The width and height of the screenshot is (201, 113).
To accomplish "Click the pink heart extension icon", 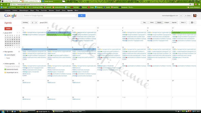I will pos(196,4).
